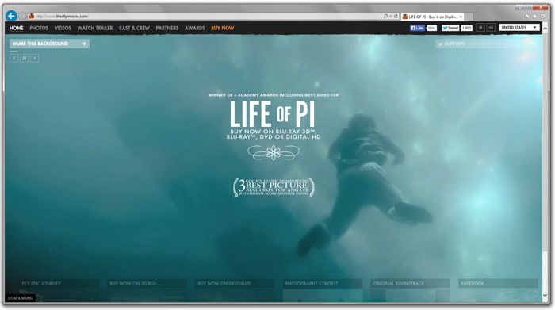
Task: Toggle site sound with the speaker icon
Action: pyautogui.click(x=491, y=27)
